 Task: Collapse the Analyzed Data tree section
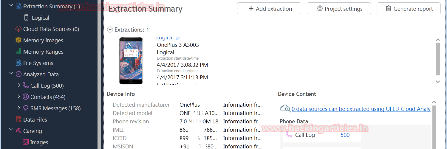coord(11,74)
